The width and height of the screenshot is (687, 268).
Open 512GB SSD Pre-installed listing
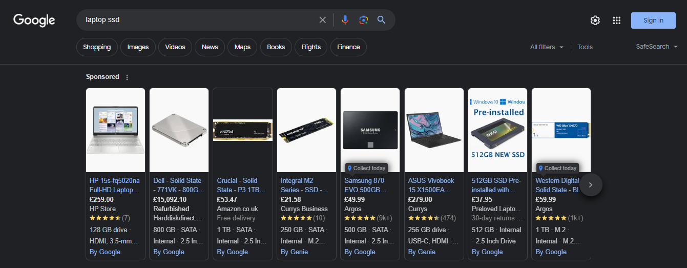[496, 185]
